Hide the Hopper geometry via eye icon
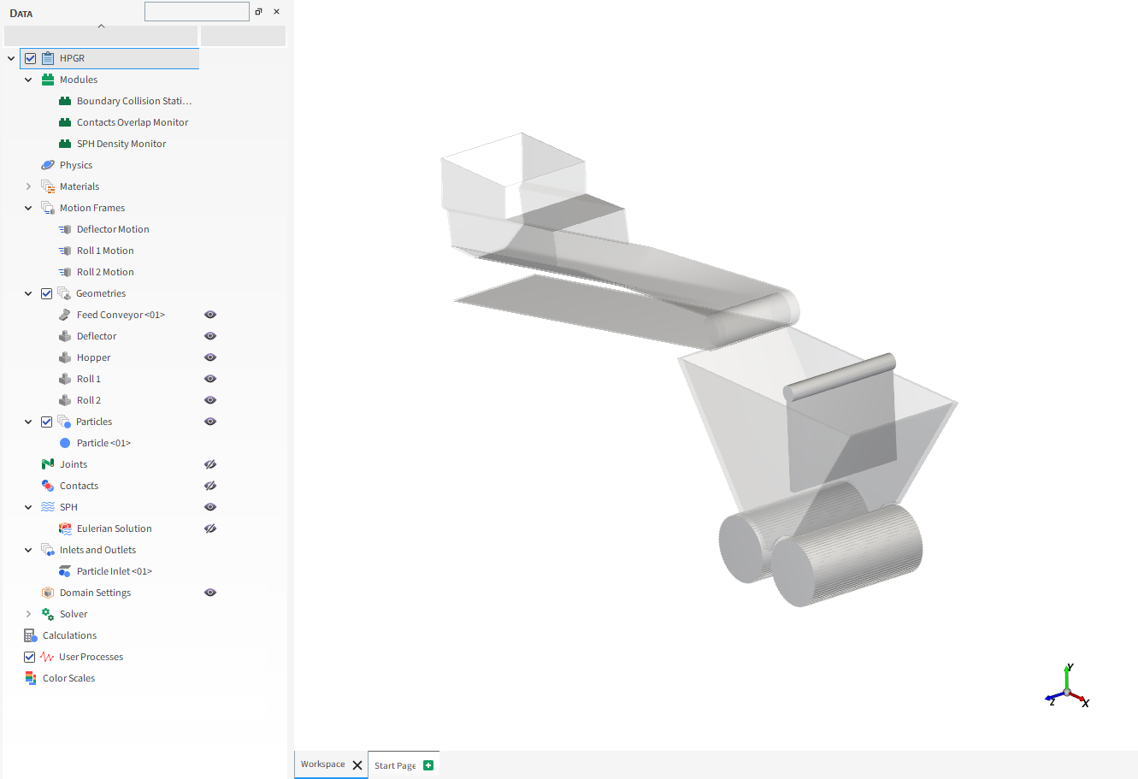Image resolution: width=1138 pixels, height=779 pixels. 210,357
